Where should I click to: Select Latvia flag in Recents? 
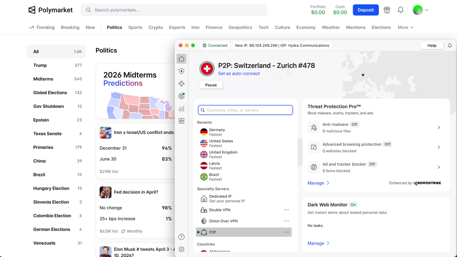click(x=204, y=166)
